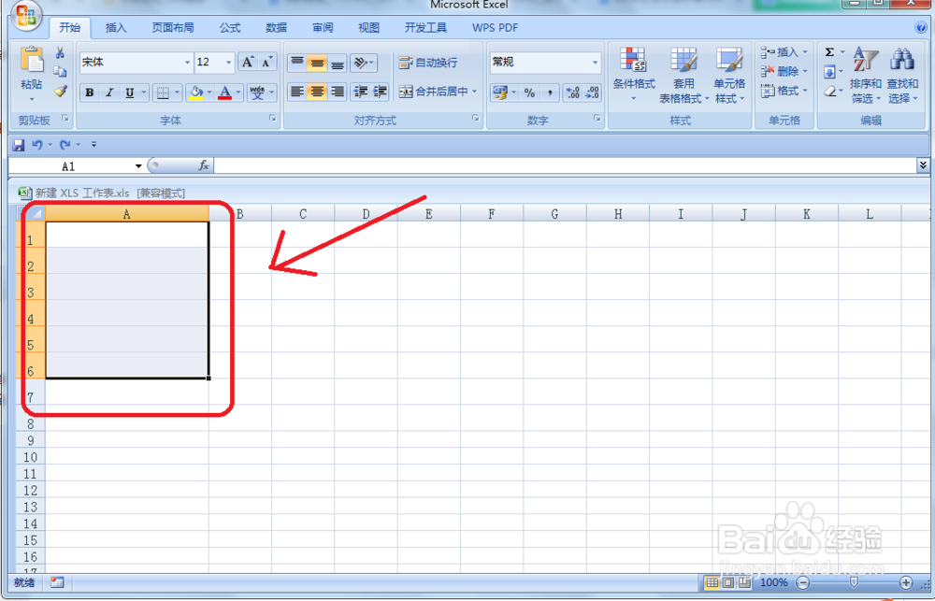Open the Name Box dropdown arrow

[x=138, y=166]
